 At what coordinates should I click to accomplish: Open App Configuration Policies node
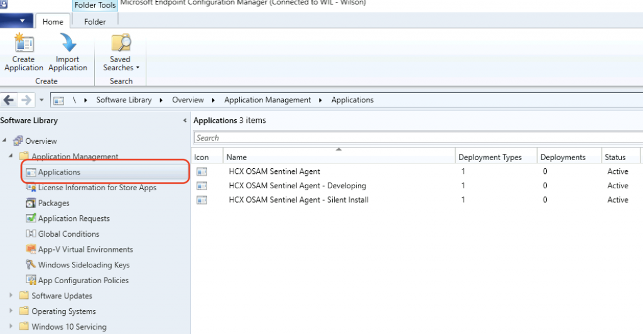tap(84, 281)
